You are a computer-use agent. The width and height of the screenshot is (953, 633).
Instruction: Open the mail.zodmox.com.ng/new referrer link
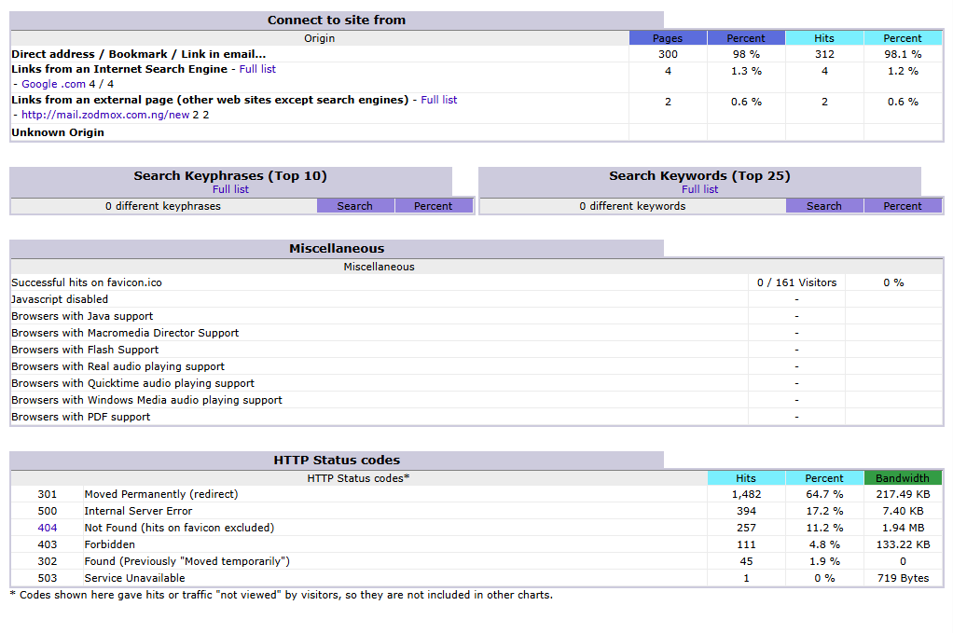tap(105, 115)
